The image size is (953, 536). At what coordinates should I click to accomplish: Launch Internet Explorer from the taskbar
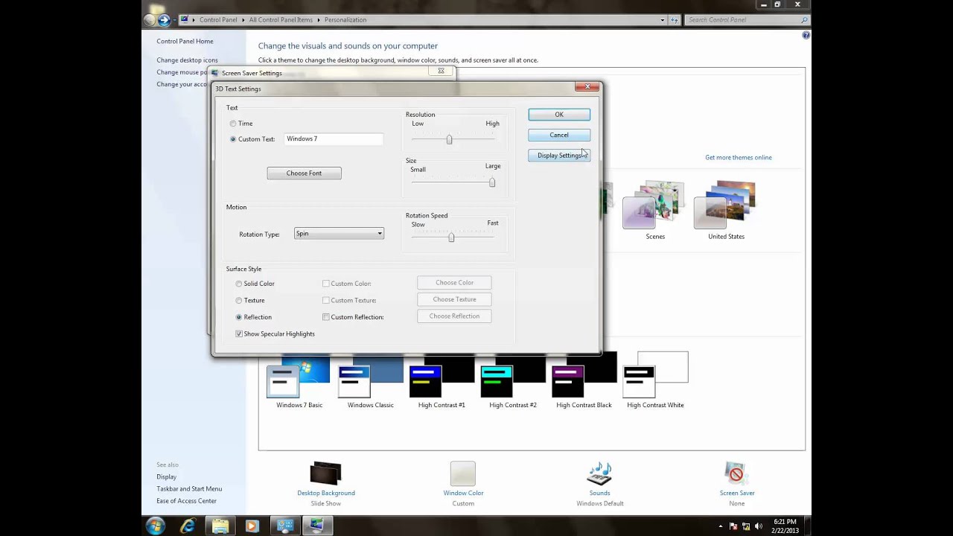point(188,526)
